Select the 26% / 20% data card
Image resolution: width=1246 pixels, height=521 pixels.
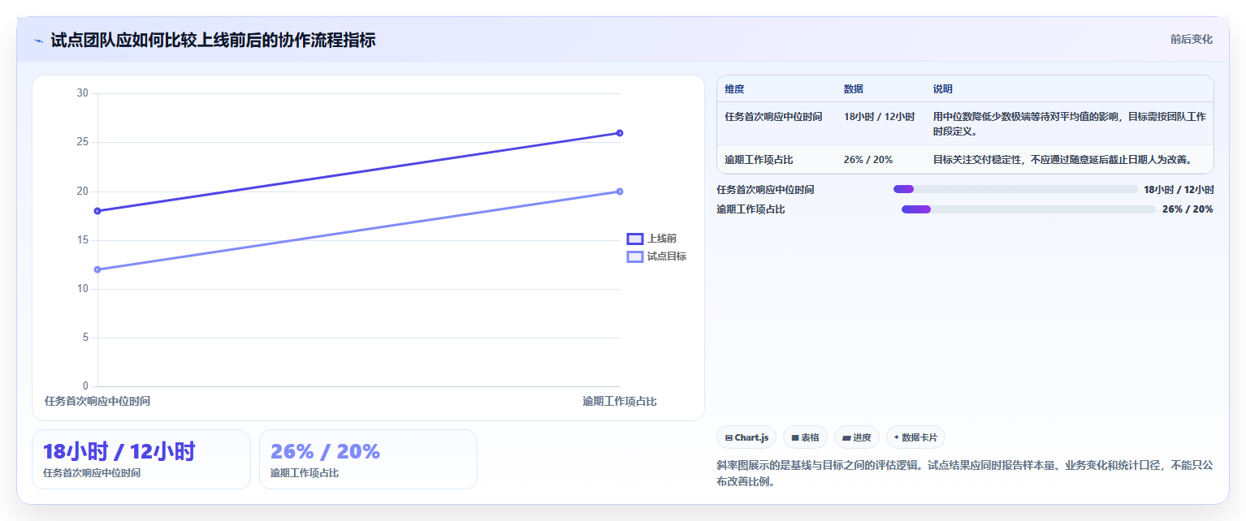click(x=368, y=459)
